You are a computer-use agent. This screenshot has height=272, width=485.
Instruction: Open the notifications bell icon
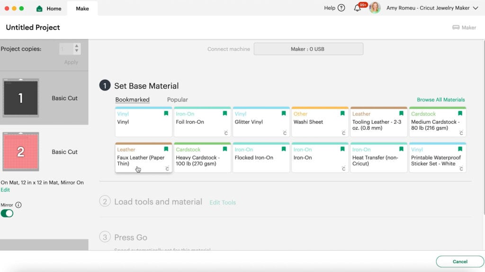[357, 8]
